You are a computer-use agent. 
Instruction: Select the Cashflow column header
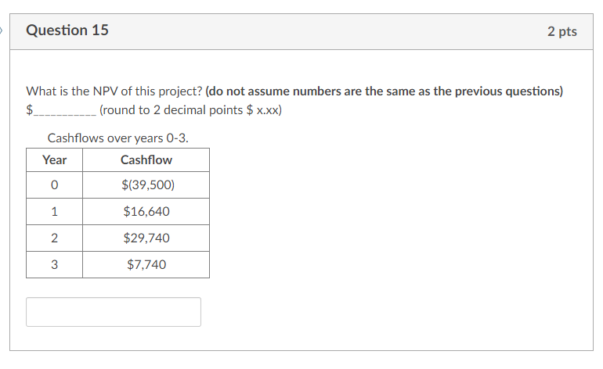tap(146, 159)
